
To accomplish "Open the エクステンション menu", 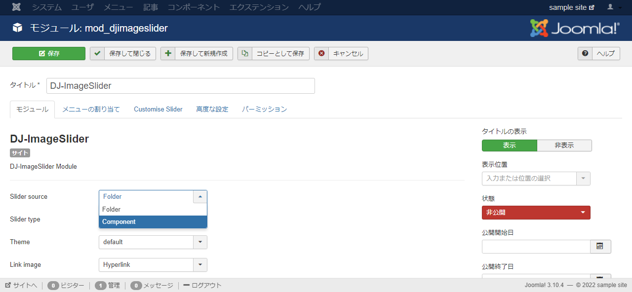I will (x=259, y=7).
